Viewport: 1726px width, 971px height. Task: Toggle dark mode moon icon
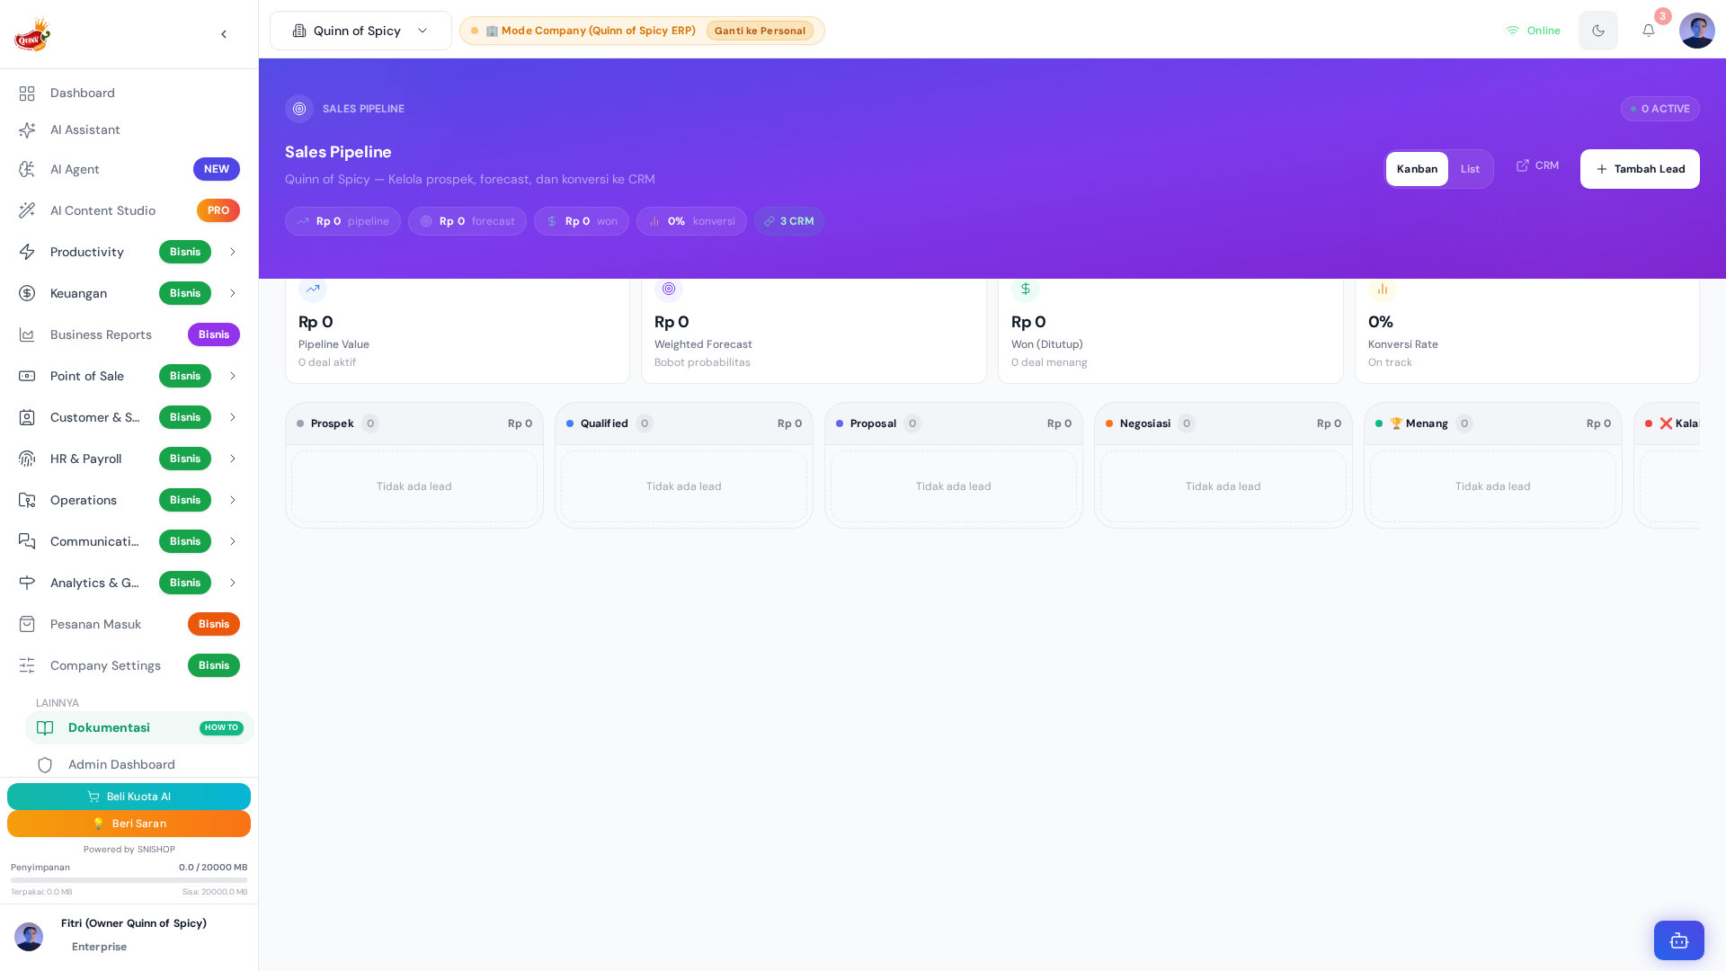[1598, 31]
